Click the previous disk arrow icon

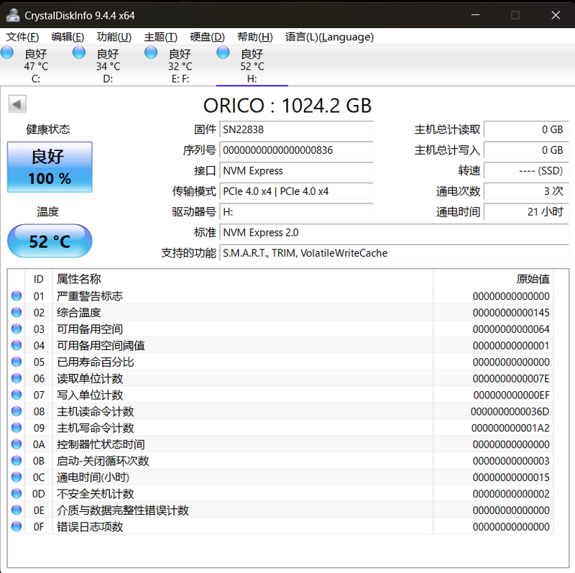pos(17,104)
